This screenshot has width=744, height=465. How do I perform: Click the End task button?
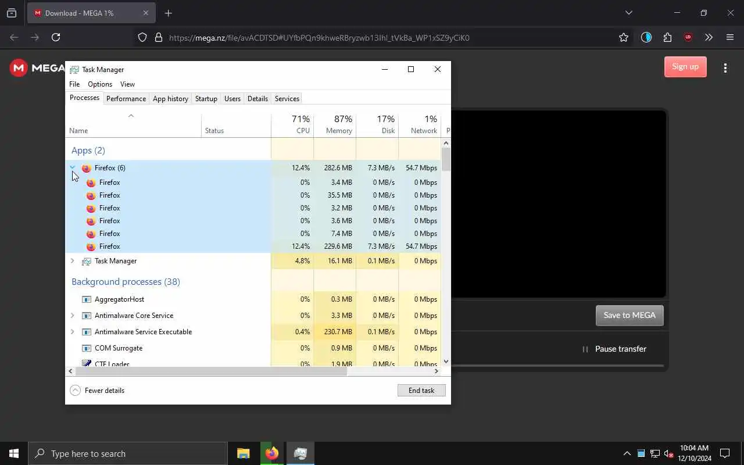pos(421,391)
